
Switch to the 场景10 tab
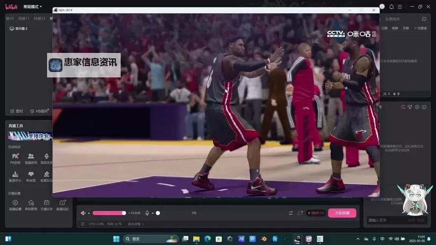10,18
